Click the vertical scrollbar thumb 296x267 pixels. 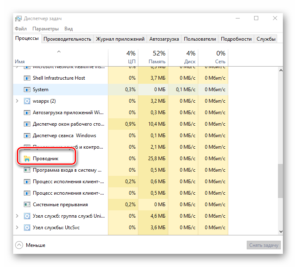coord(281,181)
